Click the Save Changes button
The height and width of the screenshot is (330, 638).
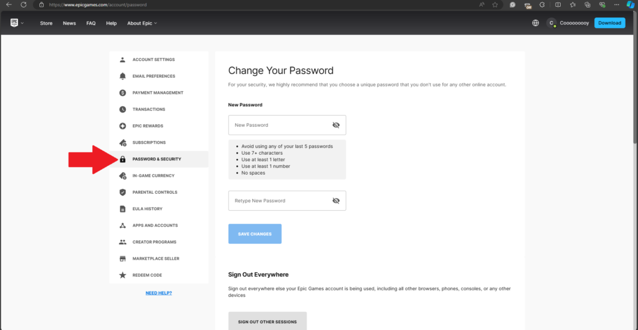[x=255, y=234]
